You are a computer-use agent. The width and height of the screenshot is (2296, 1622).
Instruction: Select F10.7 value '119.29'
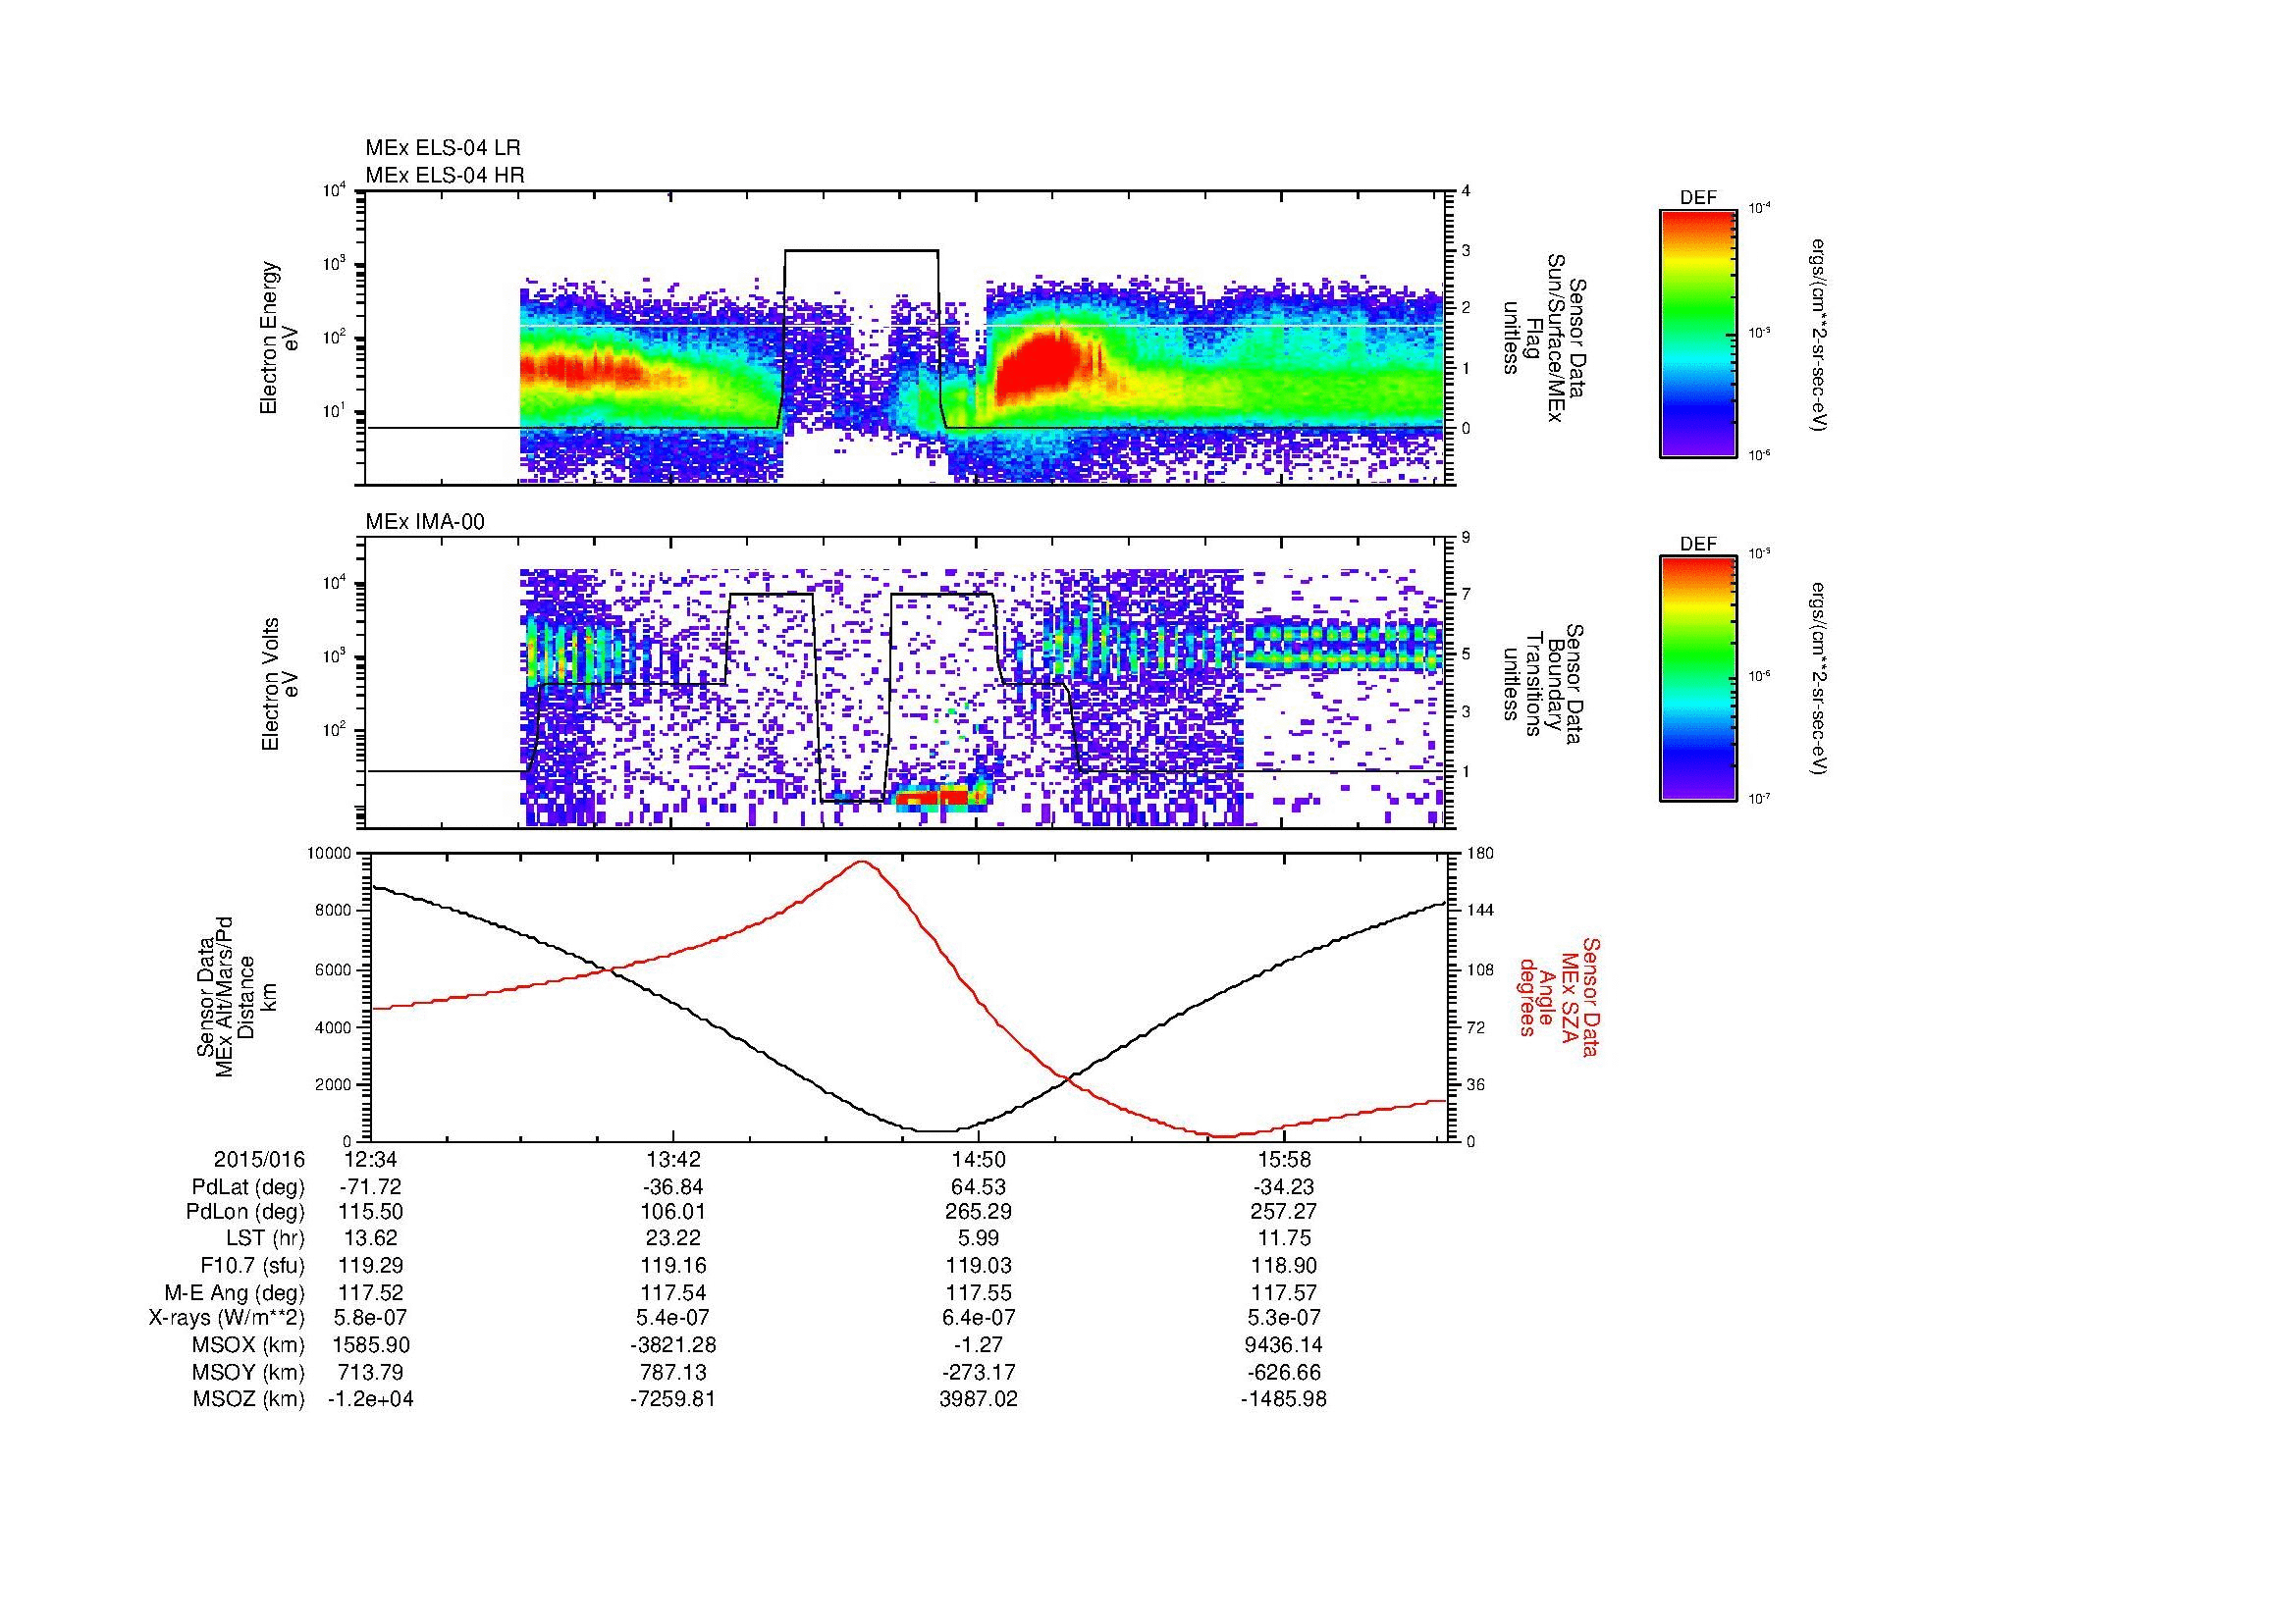pyautogui.click(x=370, y=1265)
